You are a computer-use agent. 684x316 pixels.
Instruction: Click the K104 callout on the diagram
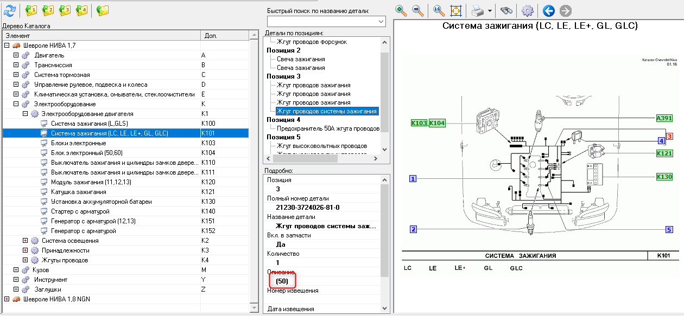click(437, 123)
